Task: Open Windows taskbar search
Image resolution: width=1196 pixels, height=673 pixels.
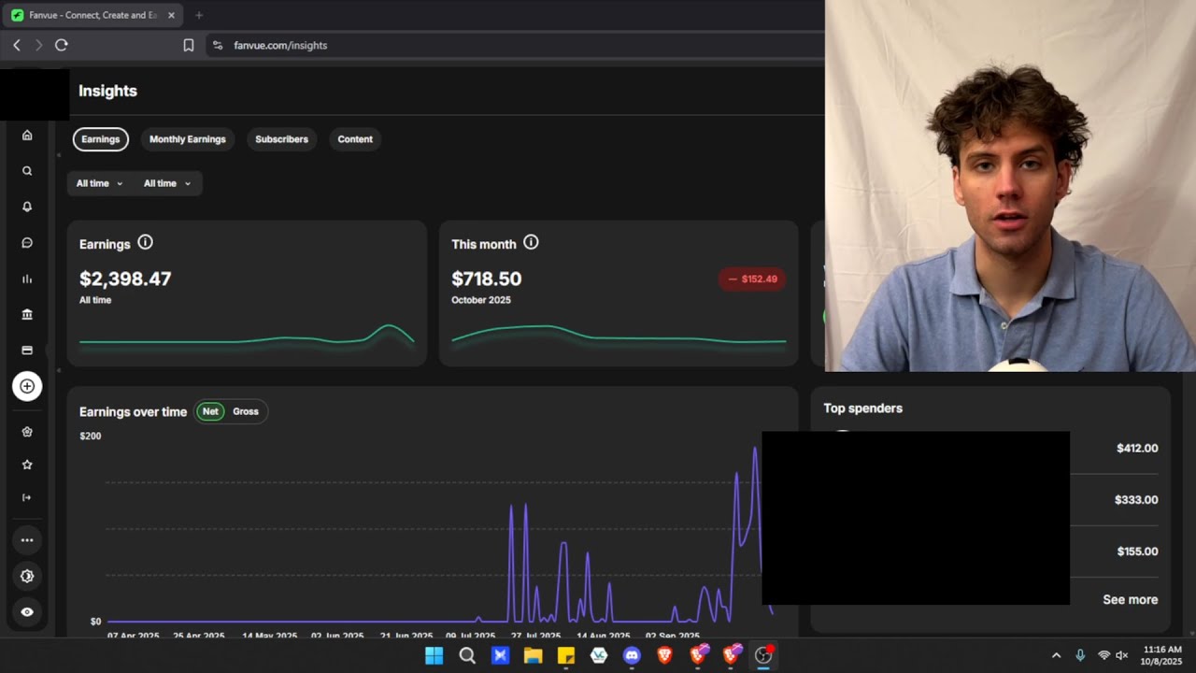Action: 467,655
